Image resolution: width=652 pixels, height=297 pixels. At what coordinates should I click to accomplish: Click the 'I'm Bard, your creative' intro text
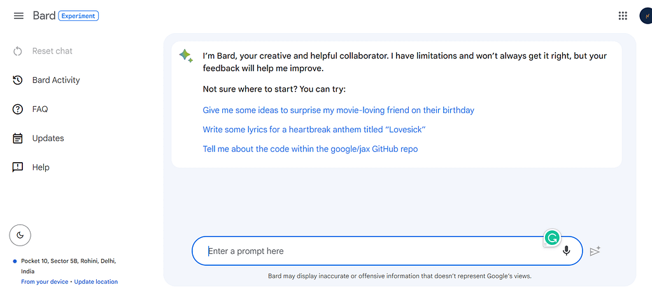[x=404, y=62]
